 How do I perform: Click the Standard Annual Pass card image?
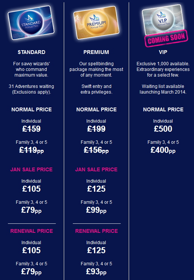[31, 23]
